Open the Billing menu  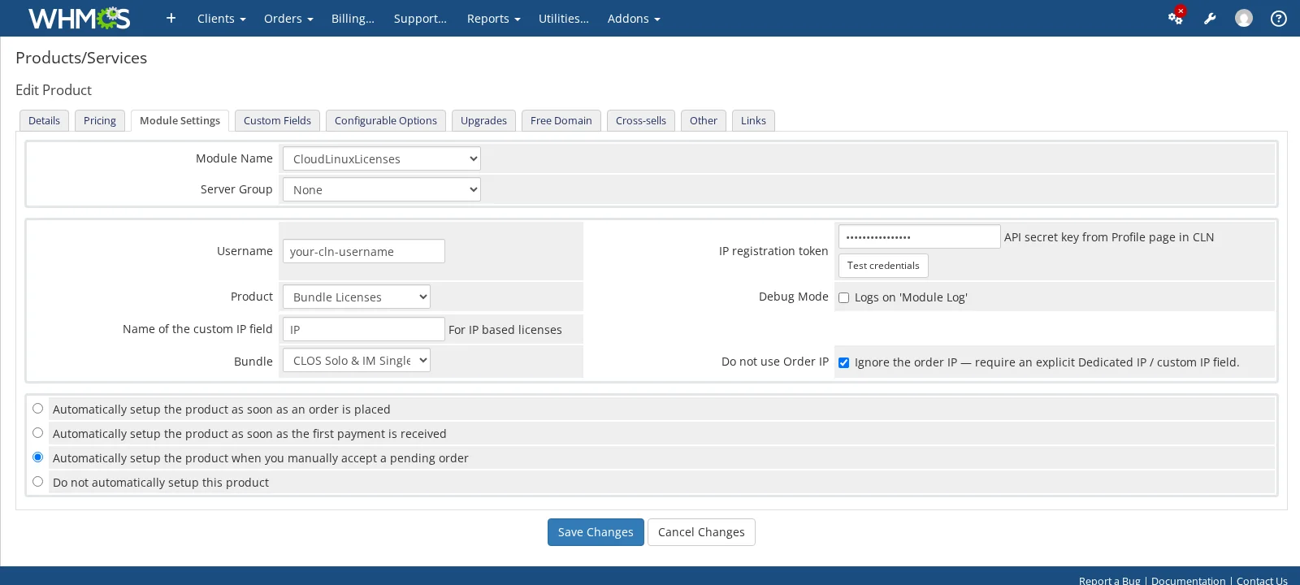pyautogui.click(x=353, y=18)
